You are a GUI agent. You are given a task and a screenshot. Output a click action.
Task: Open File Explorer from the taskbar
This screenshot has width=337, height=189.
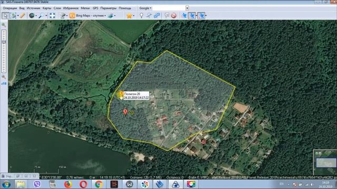(x=21, y=184)
